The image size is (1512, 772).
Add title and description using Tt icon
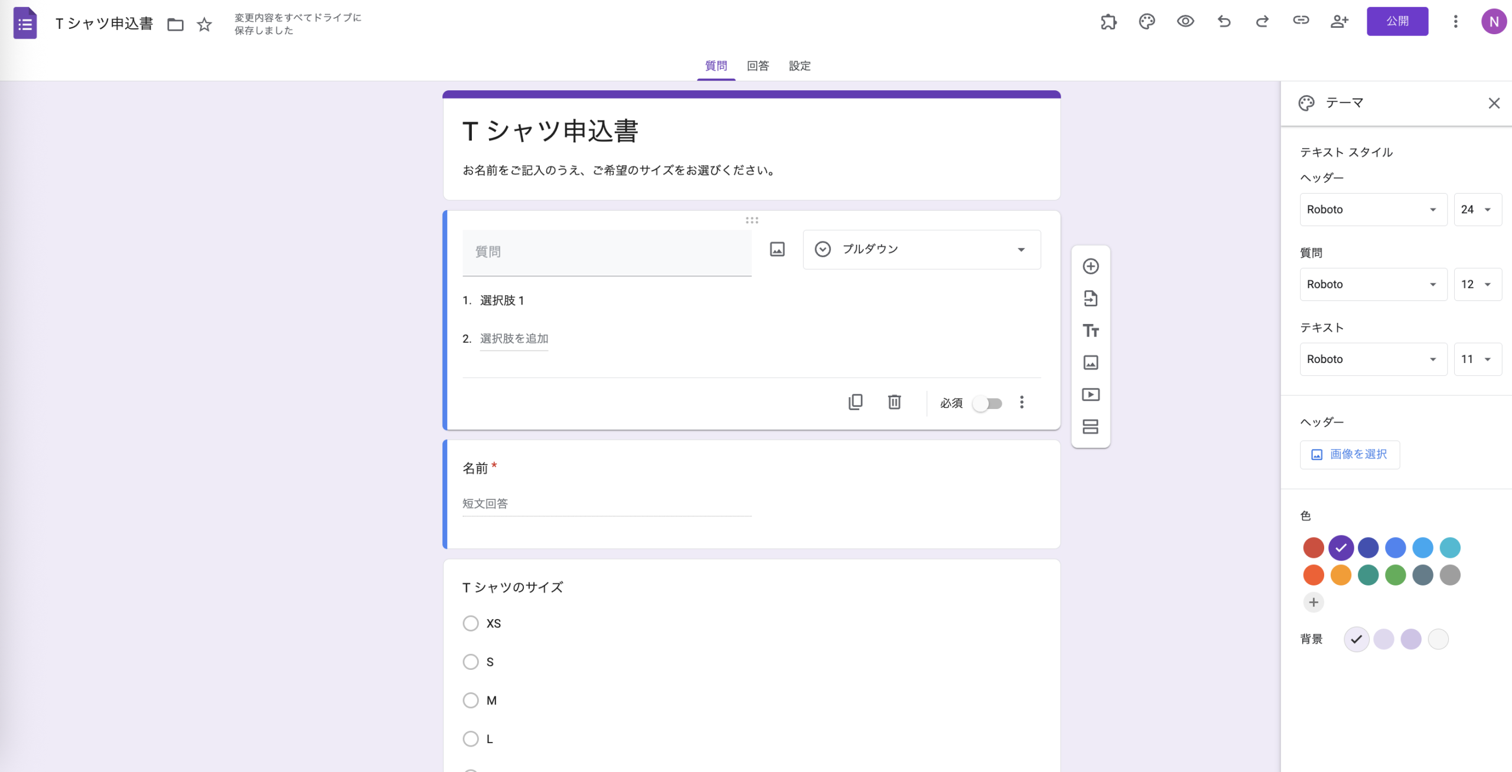[1090, 331]
